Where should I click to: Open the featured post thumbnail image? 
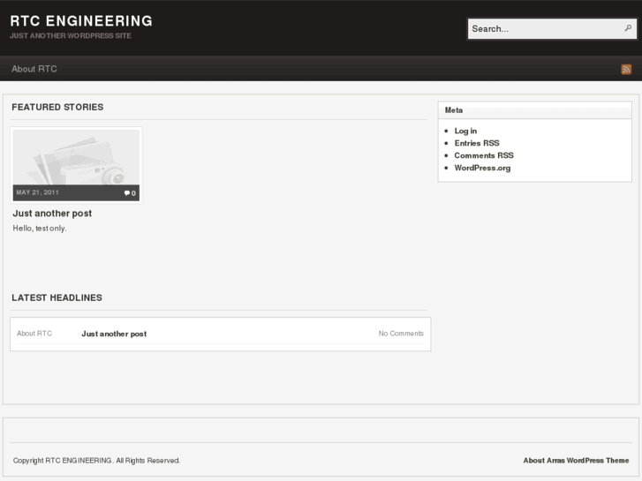coord(76,157)
